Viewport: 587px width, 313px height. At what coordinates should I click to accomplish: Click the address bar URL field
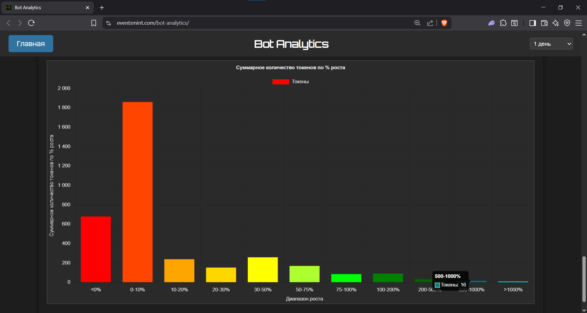245,23
